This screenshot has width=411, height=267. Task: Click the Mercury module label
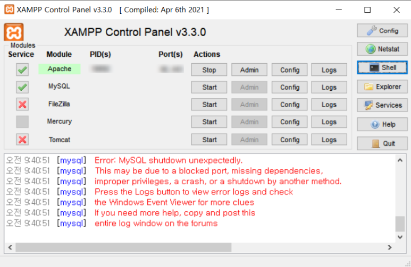click(60, 122)
